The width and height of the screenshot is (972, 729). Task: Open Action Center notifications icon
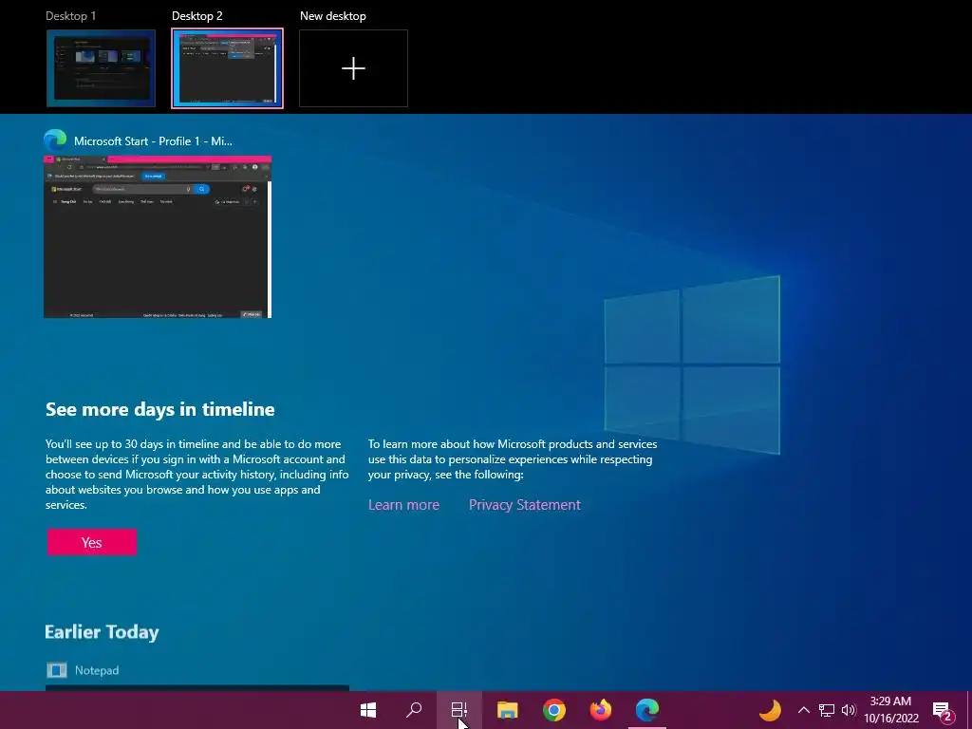click(943, 711)
